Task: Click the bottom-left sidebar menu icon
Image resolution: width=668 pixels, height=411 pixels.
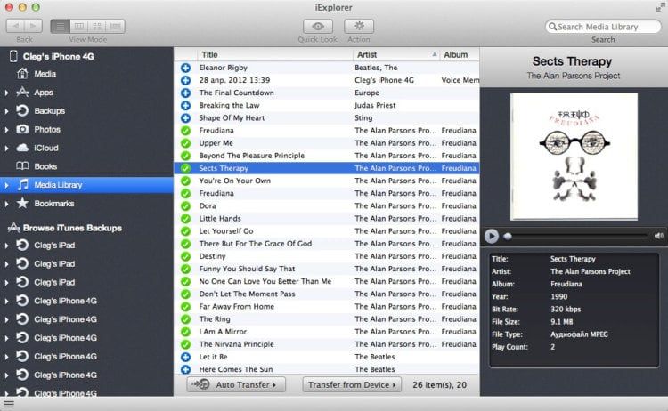Action: 9,404
